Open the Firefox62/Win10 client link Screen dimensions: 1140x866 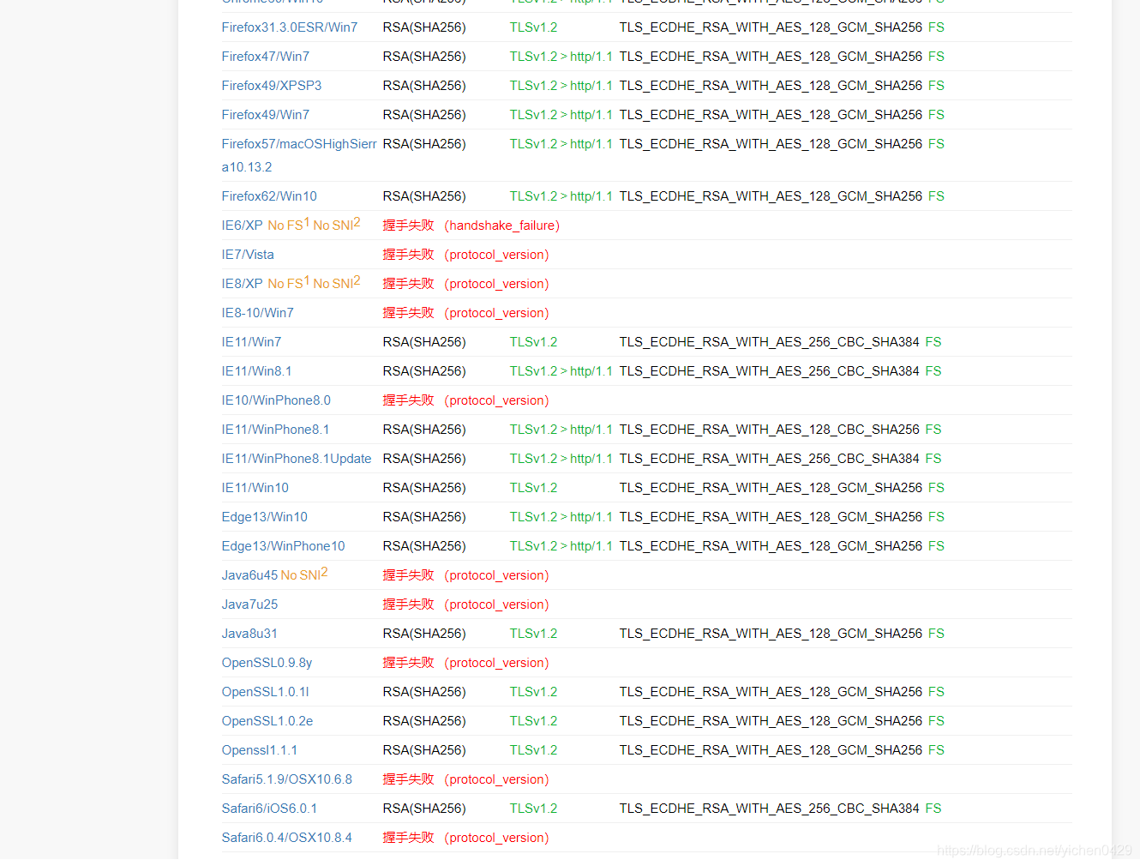tap(269, 196)
